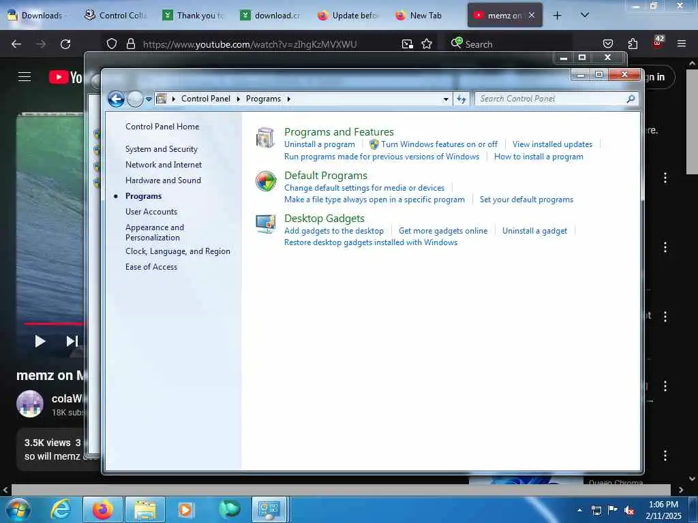Open Get more gadgets online
This screenshot has width=698, height=523.
click(443, 230)
